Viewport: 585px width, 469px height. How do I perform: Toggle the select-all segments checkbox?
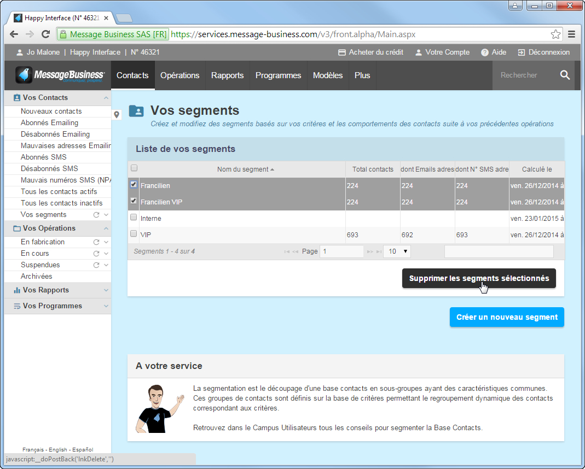pos(134,168)
